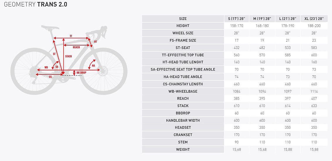
Task: Click the HT label near the handlebars
Action: [x=96, y=42]
